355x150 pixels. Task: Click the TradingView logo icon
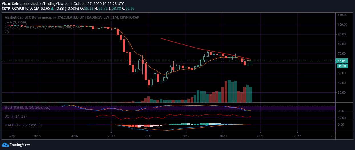click(x=5, y=145)
